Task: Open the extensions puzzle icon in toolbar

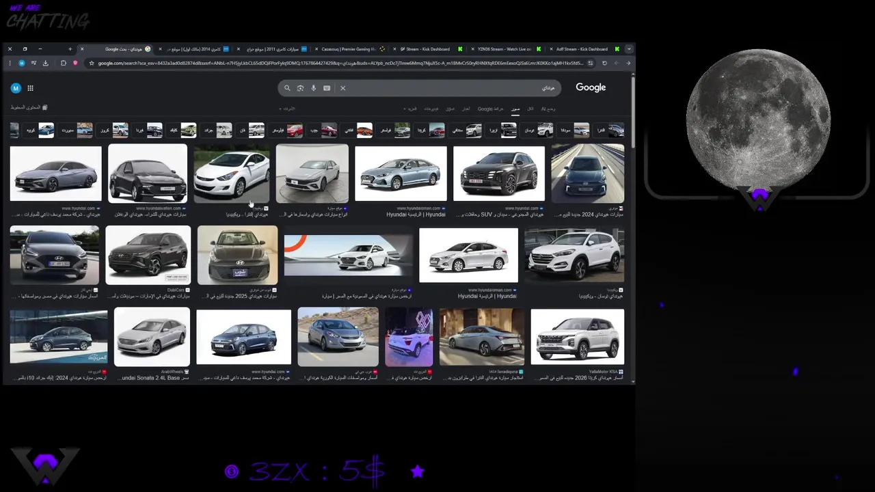Action: click(63, 63)
